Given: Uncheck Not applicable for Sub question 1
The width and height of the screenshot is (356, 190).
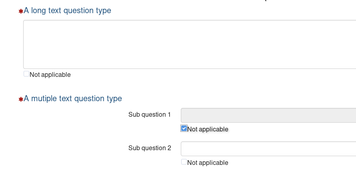Looking at the screenshot, I should pos(184,128).
